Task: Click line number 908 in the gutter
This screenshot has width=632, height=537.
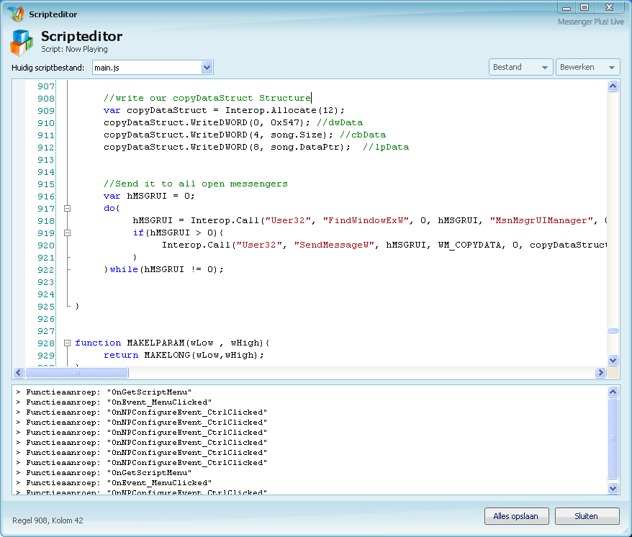Action: (x=45, y=99)
